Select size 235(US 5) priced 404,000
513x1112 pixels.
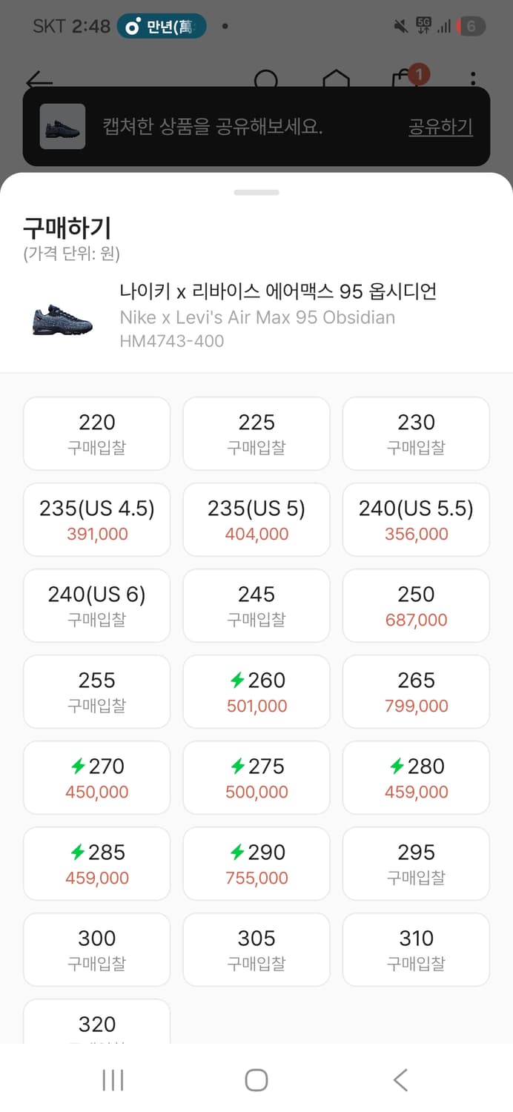coord(256,519)
